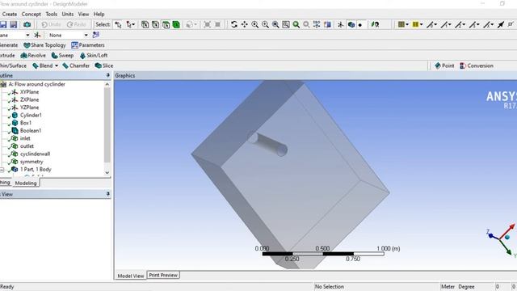Activate the New Selection cursor tool
The image size is (517, 291).
point(118,24)
